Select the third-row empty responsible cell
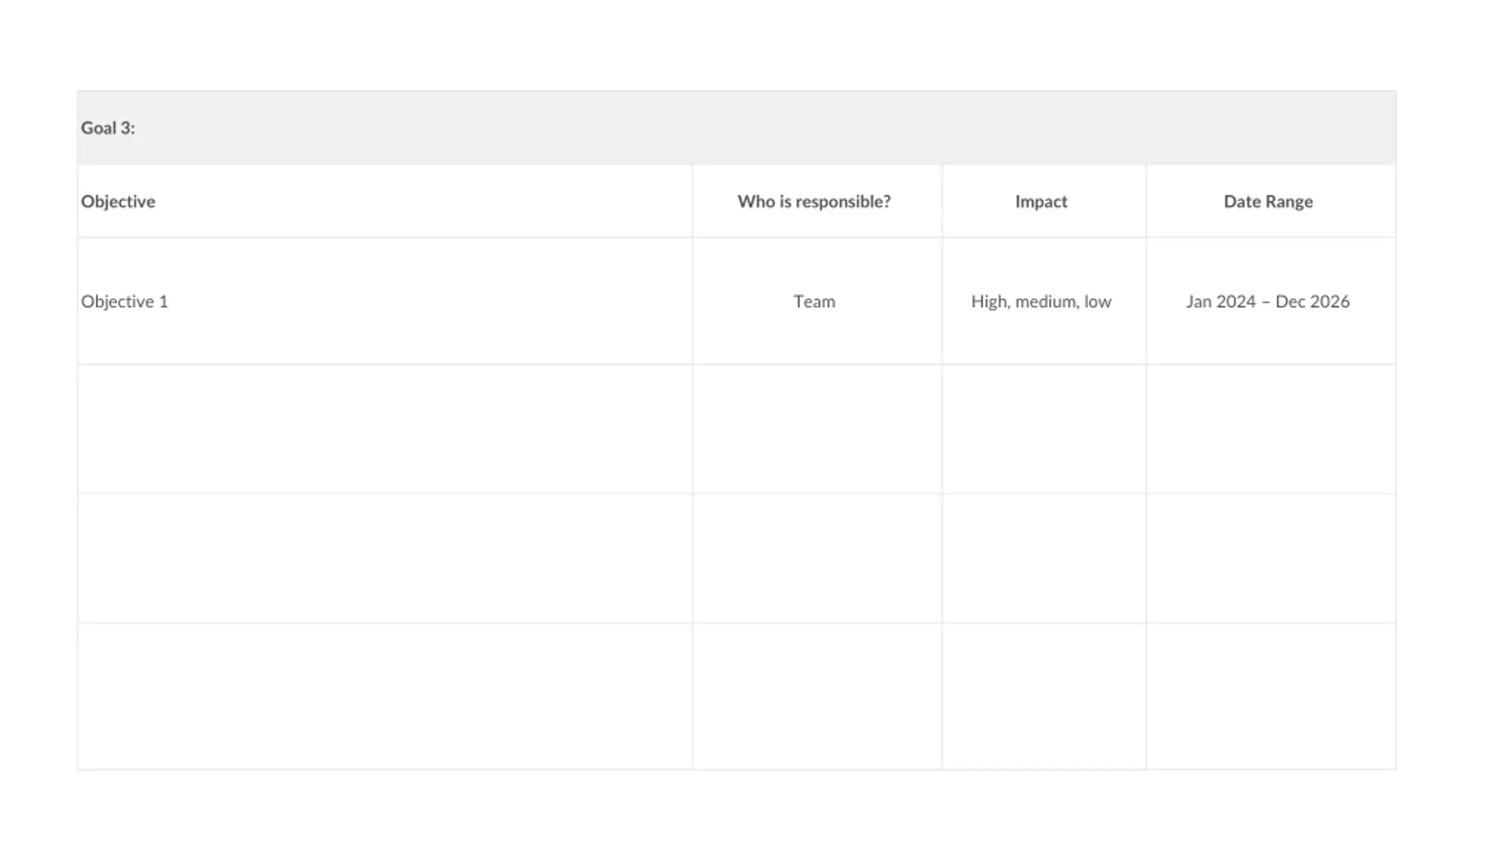This screenshot has width=1512, height=850. point(817,558)
